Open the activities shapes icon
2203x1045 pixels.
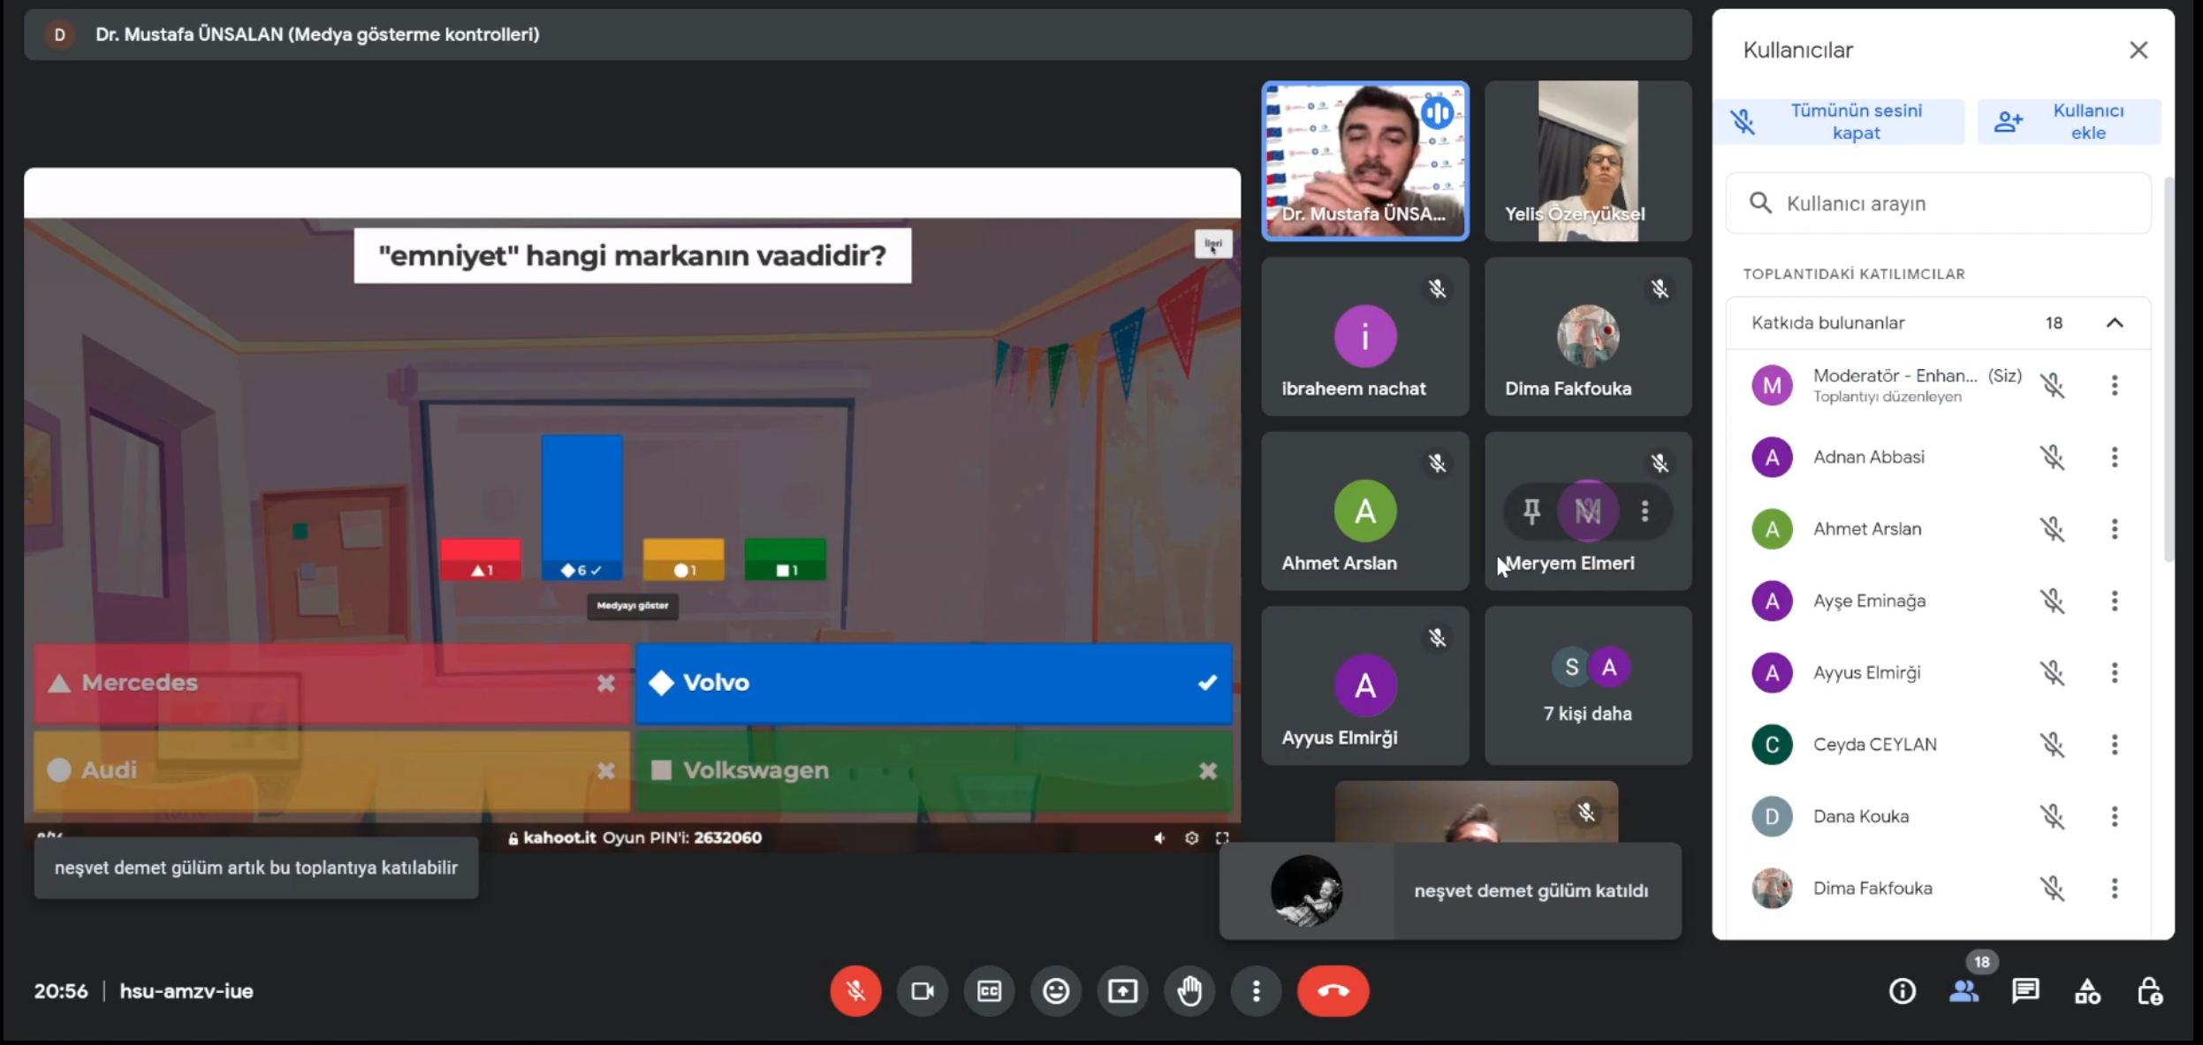coord(2087,991)
